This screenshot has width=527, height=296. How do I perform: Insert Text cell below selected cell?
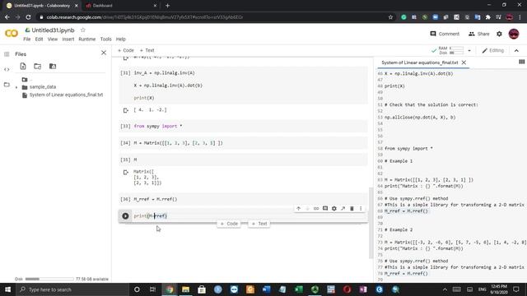pyautogui.click(x=259, y=224)
